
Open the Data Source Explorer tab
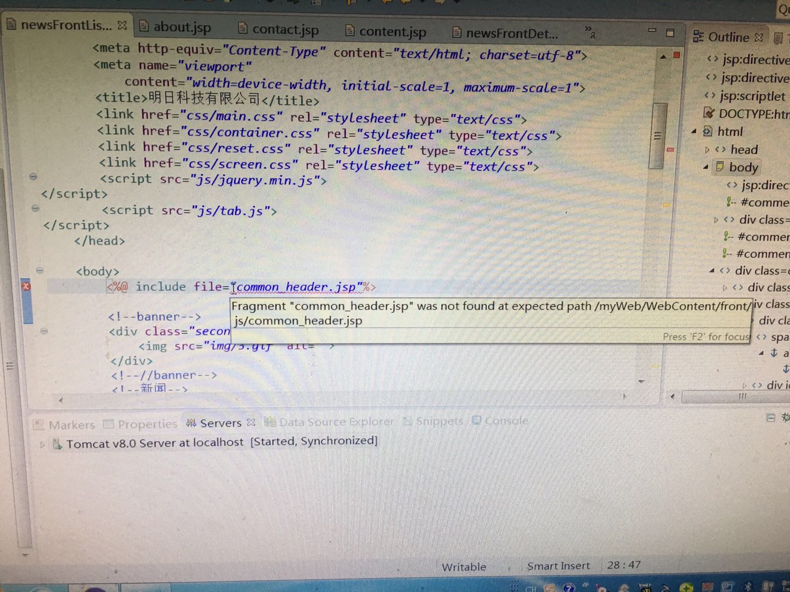[329, 422]
